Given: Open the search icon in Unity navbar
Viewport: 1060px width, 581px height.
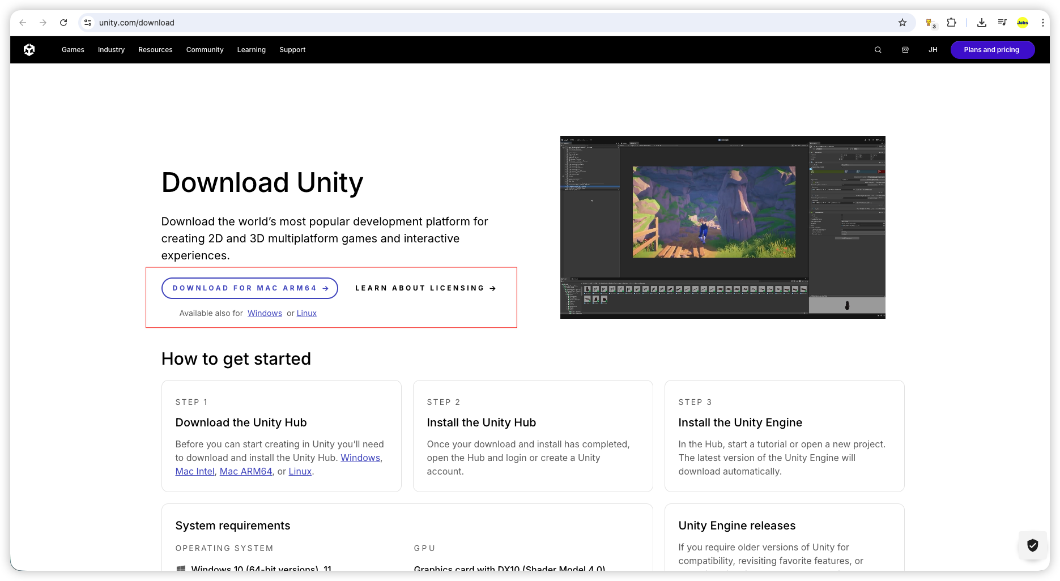Looking at the screenshot, I should 878,50.
